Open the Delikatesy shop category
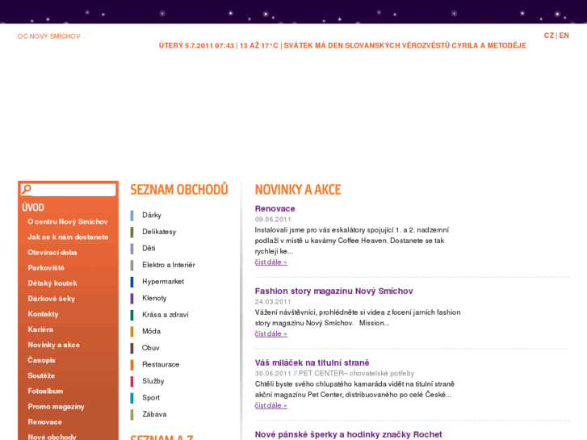The width and height of the screenshot is (587, 440). (159, 232)
